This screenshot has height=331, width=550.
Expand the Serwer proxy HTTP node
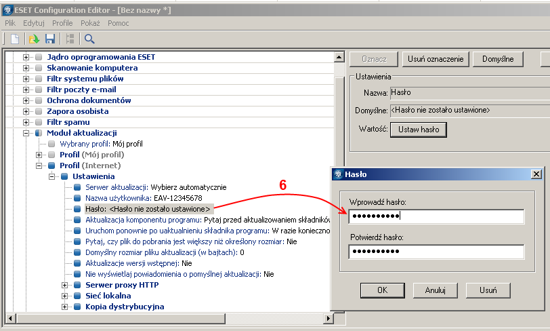65,285
